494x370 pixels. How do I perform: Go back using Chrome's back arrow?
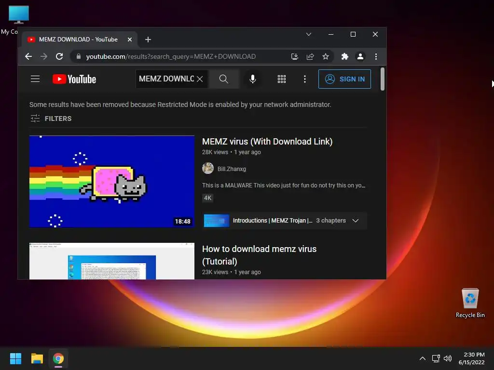coord(28,57)
